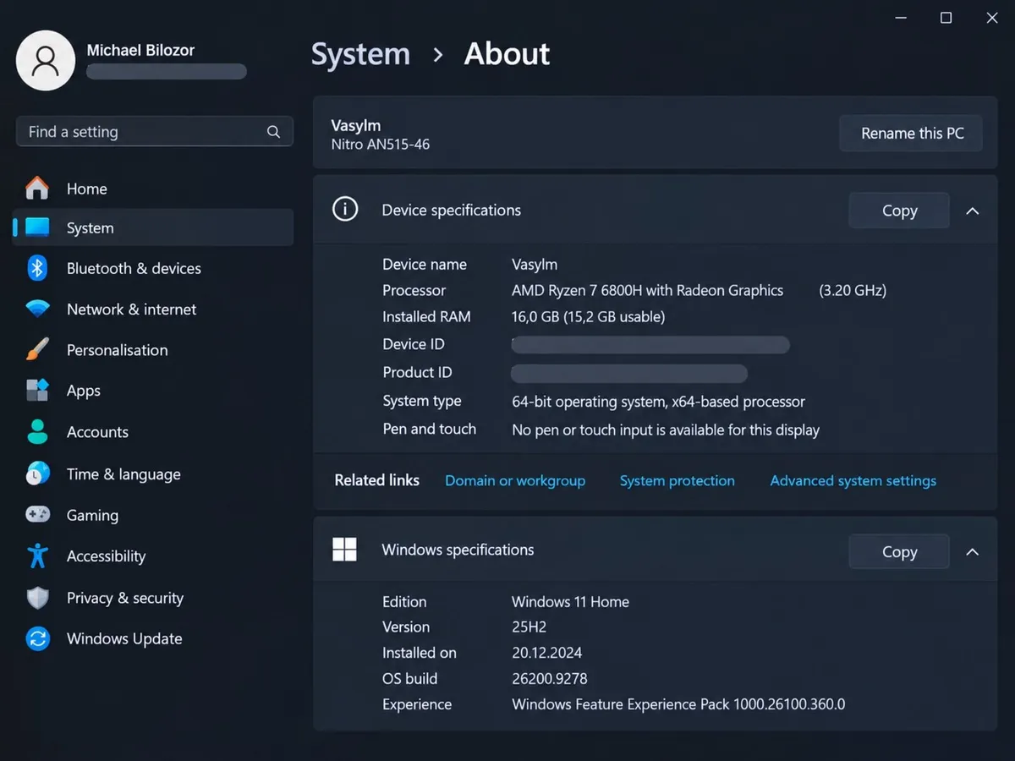Viewport: 1015px width, 761px height.
Task: Open Network & internet settings
Action: click(153, 309)
